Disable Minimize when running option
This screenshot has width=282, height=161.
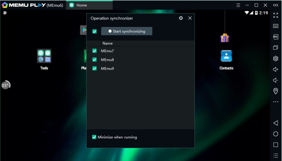pos(94,137)
